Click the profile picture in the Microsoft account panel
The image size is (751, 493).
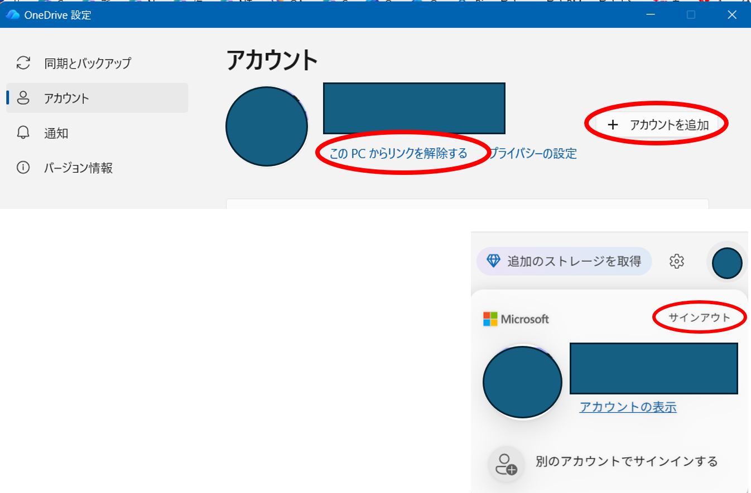[x=522, y=382]
